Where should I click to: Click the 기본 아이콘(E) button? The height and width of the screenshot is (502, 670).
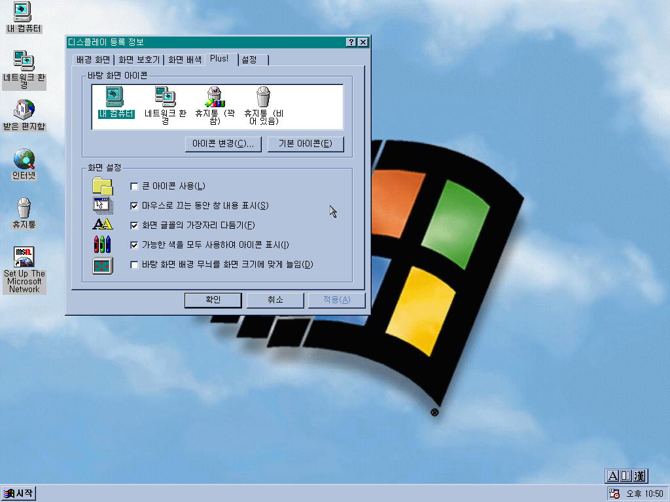pos(305,144)
